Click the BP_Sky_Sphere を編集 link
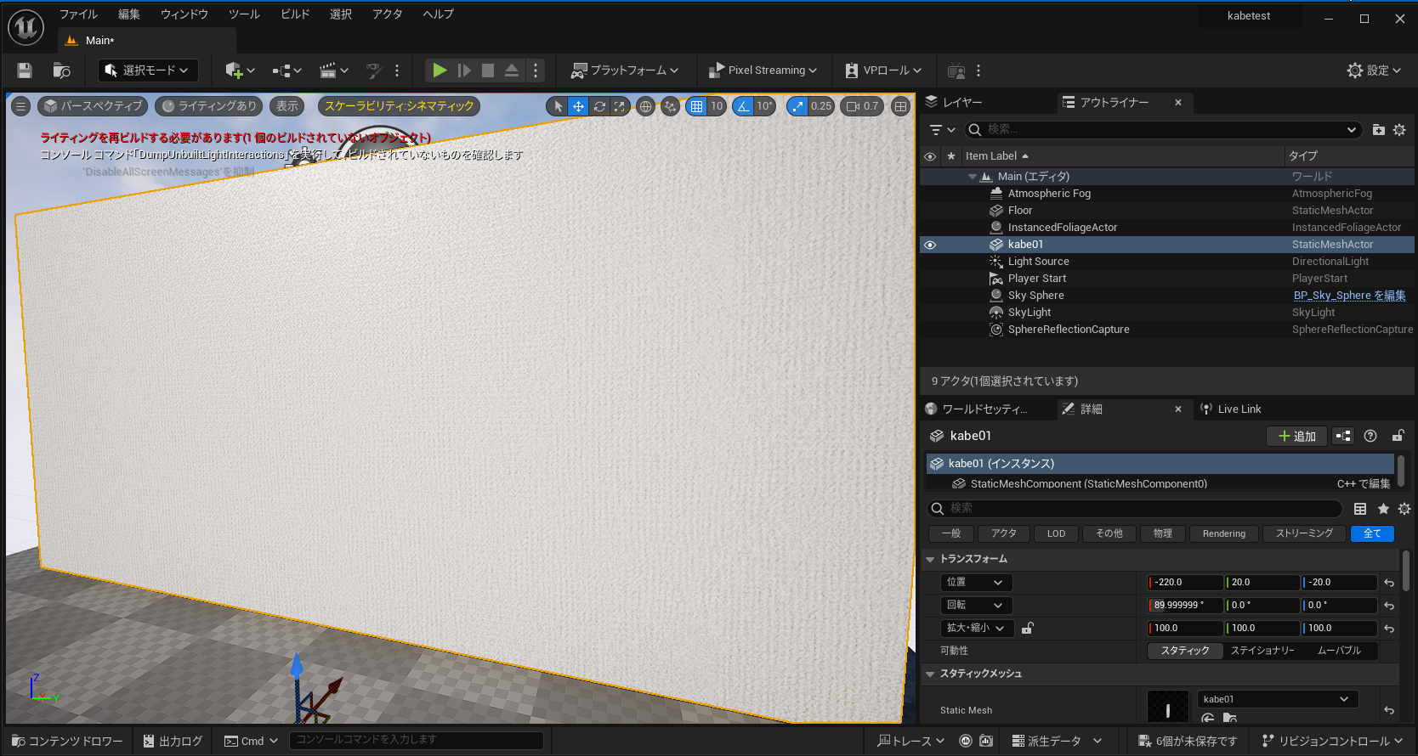The height and width of the screenshot is (756, 1418). [x=1349, y=296]
